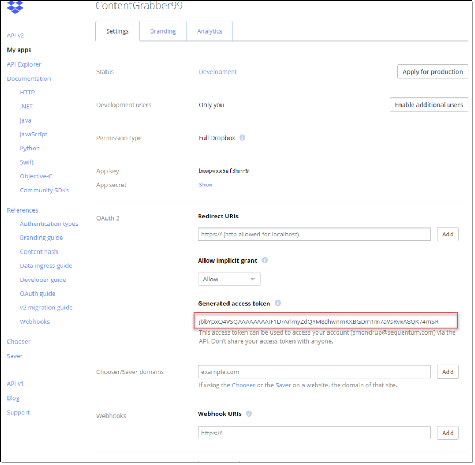Select the generated access token text

click(x=326, y=321)
